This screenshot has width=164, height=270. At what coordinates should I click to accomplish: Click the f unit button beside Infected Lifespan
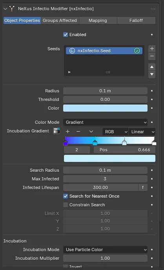click(x=143, y=187)
